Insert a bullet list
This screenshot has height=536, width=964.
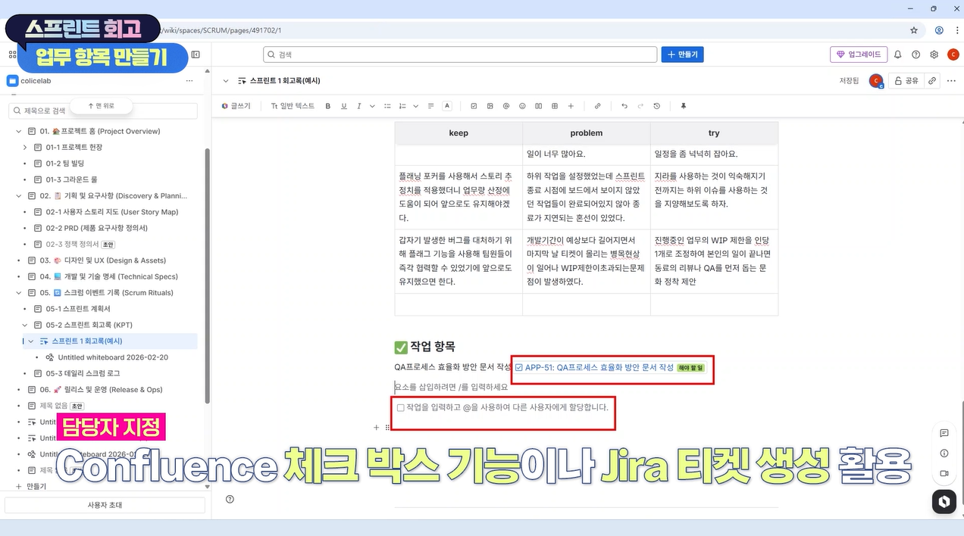[x=387, y=106]
